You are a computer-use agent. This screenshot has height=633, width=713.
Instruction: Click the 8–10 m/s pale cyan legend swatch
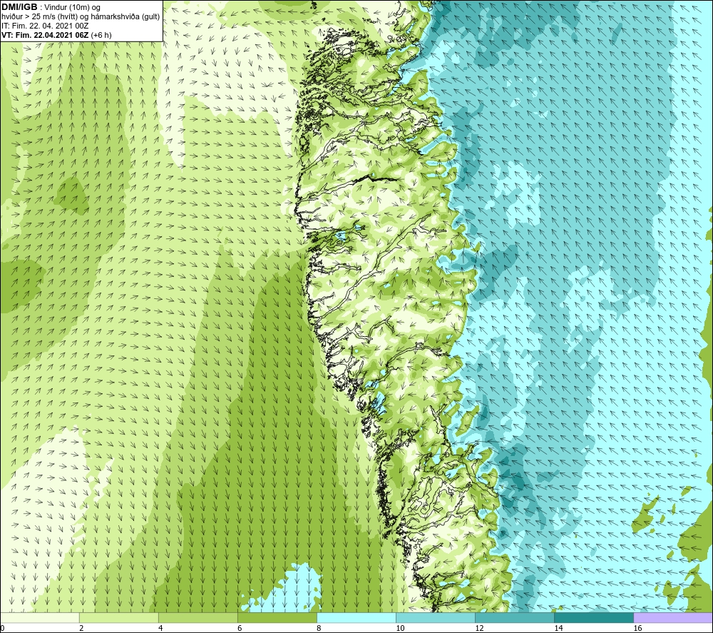click(x=356, y=617)
